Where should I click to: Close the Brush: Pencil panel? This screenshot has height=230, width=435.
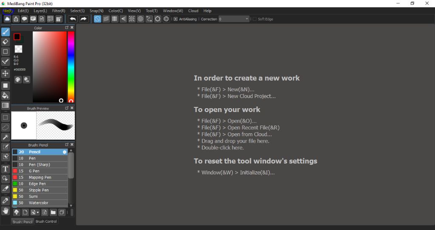(x=72, y=144)
